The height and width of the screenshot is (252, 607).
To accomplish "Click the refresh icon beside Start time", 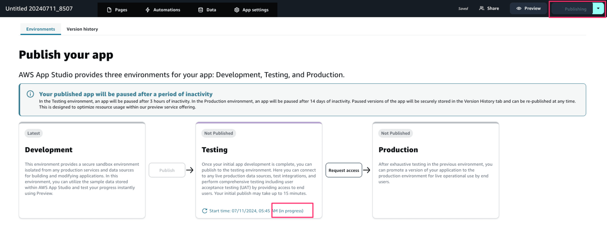I will coord(205,211).
